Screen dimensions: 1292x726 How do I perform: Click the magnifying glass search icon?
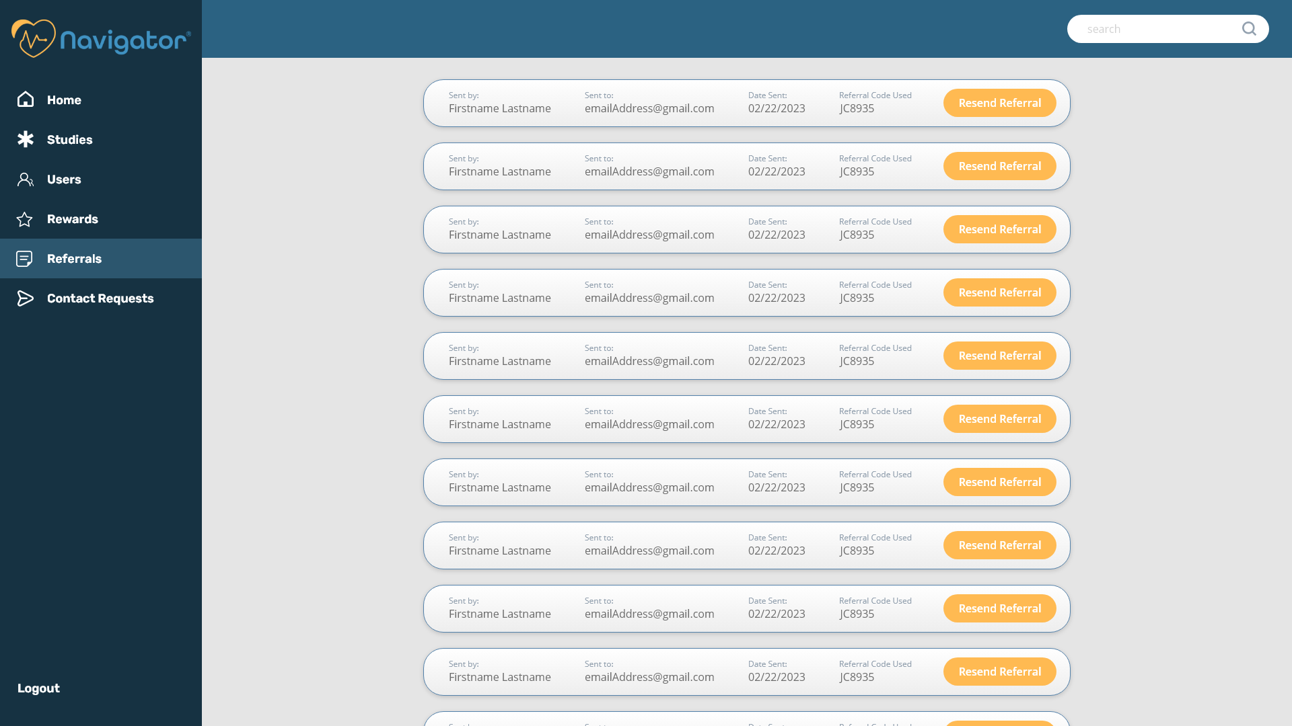[x=1249, y=29]
